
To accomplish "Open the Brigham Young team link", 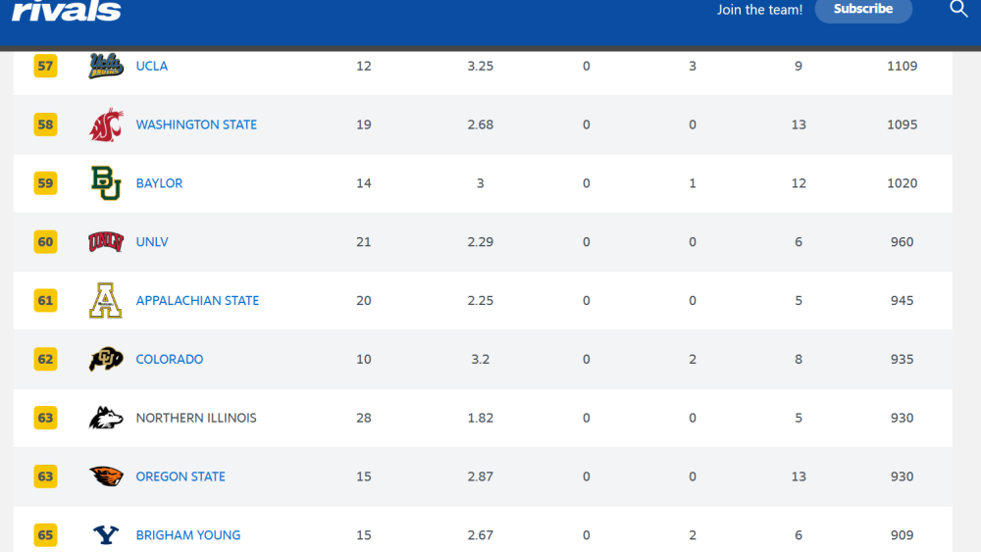I will [x=188, y=535].
